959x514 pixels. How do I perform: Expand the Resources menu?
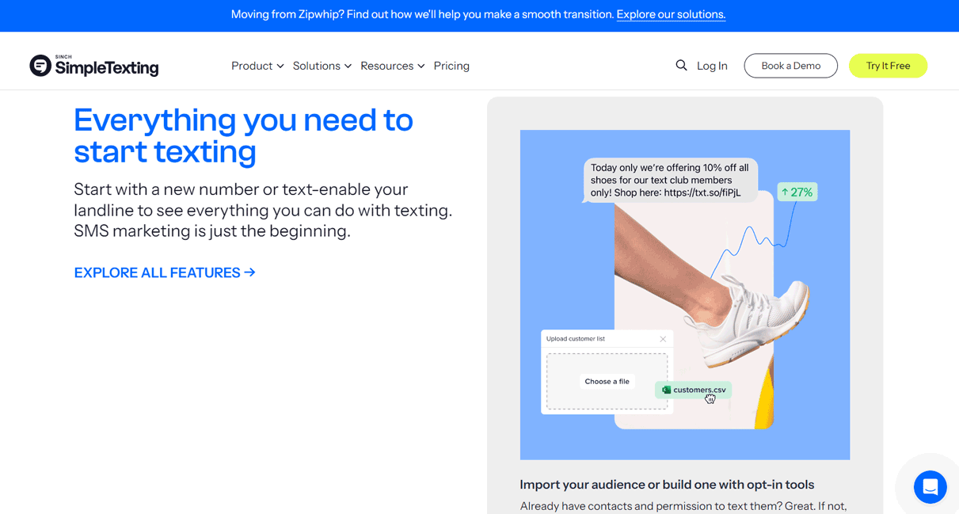[393, 66]
